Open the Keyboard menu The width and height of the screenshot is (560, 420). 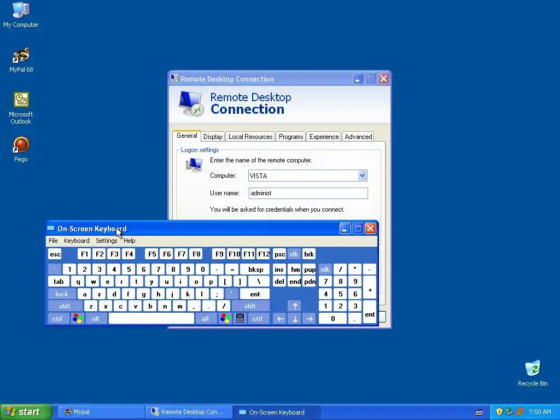click(77, 241)
